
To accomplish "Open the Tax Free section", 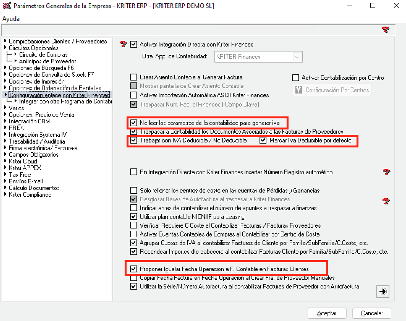I will tap(20, 174).
